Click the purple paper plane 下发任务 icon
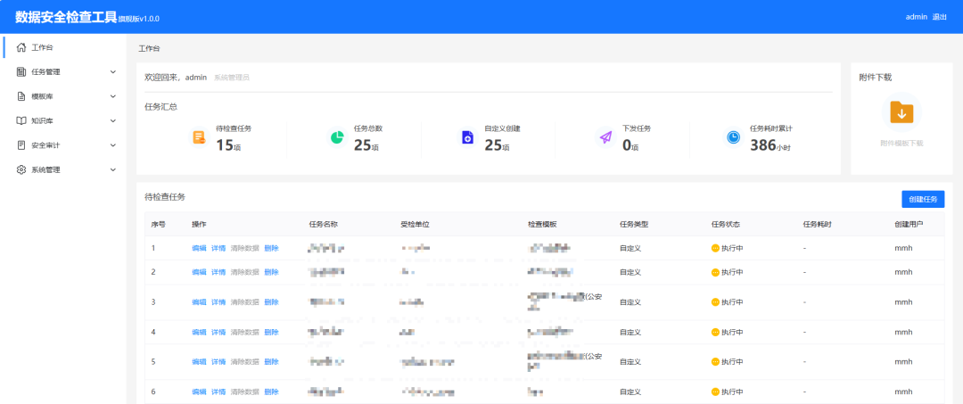 click(x=605, y=137)
